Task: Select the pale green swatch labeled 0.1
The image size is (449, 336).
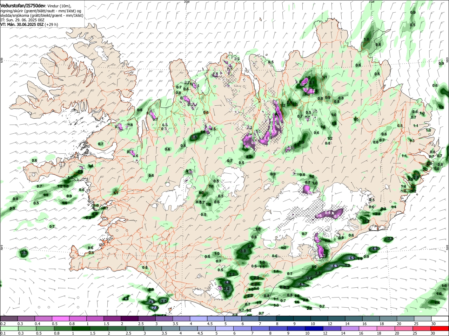Action: 9,328
